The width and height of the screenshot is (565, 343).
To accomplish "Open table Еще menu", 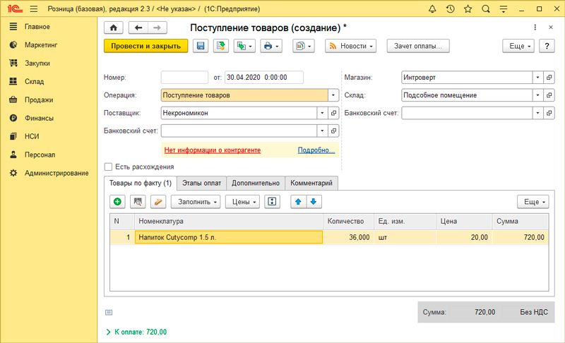I will [x=533, y=202].
